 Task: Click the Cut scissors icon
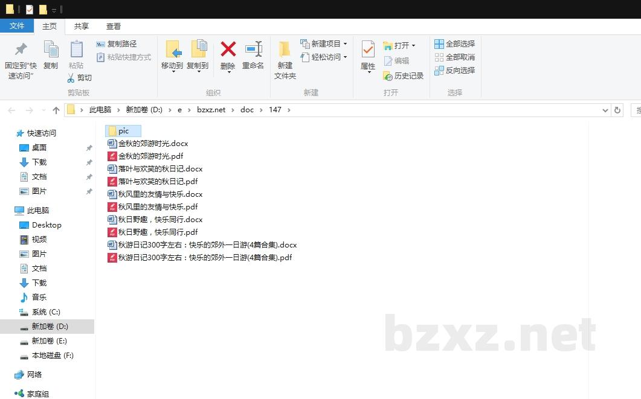coord(71,78)
